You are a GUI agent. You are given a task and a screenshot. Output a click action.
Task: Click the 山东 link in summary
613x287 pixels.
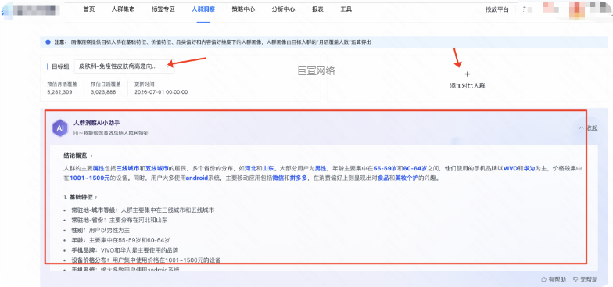[268, 169]
